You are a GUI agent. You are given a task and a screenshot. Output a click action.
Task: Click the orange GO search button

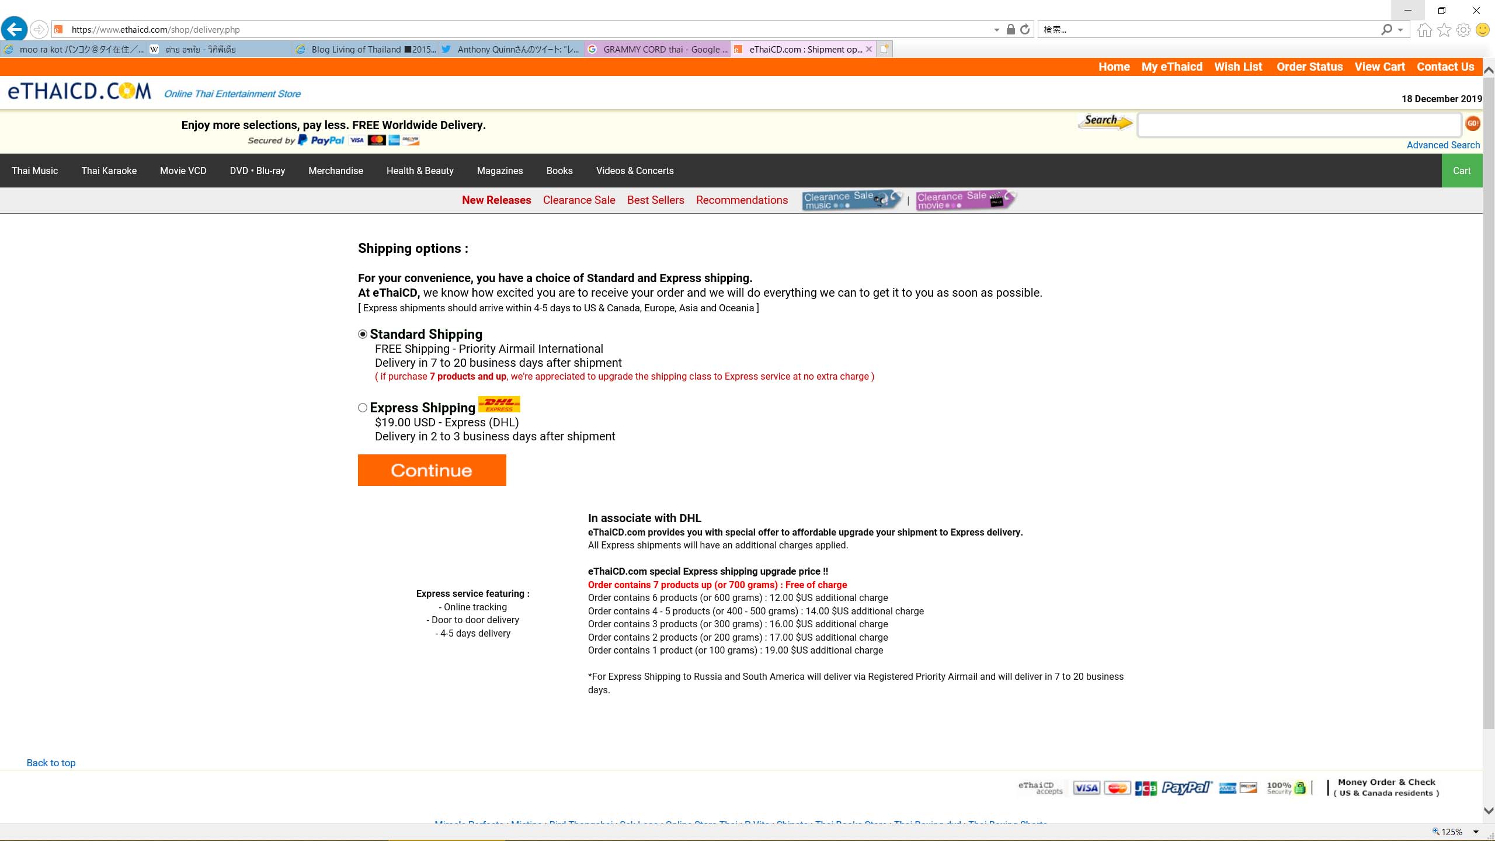pos(1473,123)
